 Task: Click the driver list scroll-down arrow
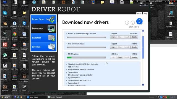coord(143,85)
